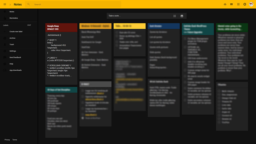Create a new list note icon
Image resolution: width=256 pixels, height=144 pixels.
[x=175, y=16]
